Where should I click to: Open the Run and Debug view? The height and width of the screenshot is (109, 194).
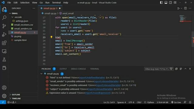coord(4,35)
